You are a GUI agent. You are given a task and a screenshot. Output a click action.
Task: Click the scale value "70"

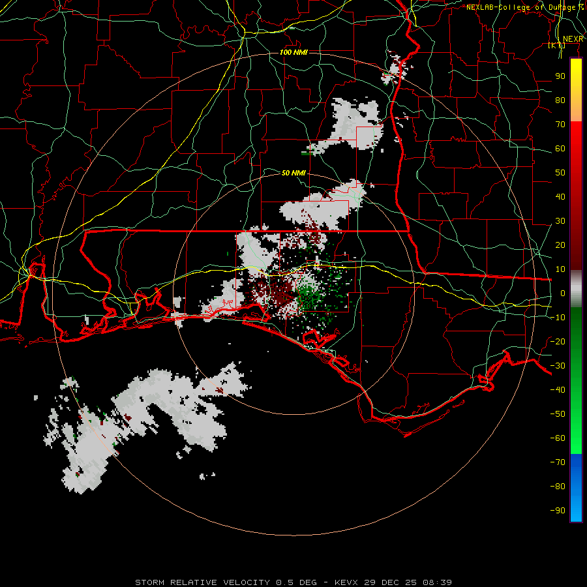coord(560,125)
